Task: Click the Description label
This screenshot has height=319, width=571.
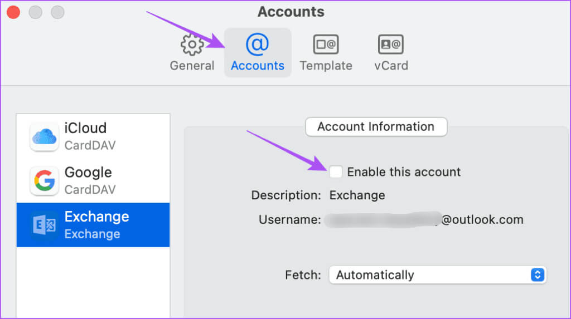Action: (286, 195)
